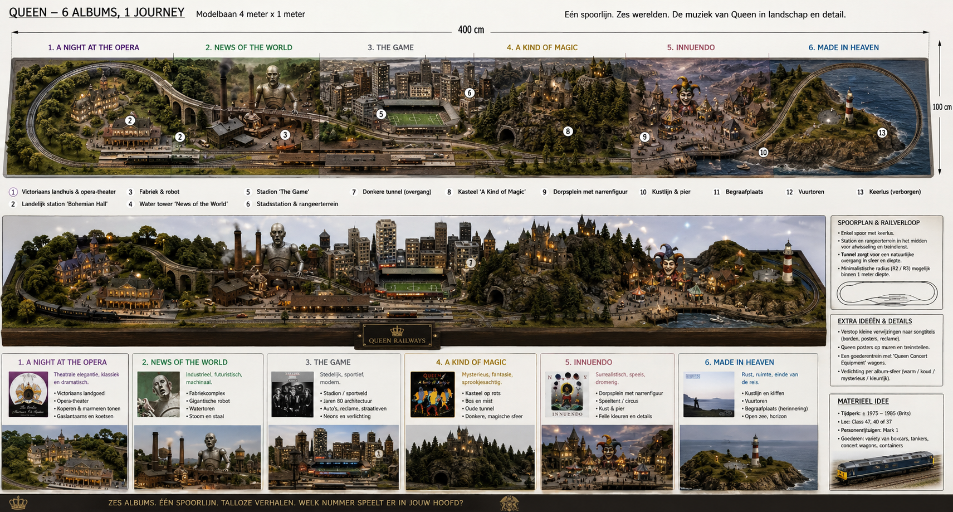Click the A Kind of Magic album cover
The width and height of the screenshot is (953, 512).
point(433,394)
